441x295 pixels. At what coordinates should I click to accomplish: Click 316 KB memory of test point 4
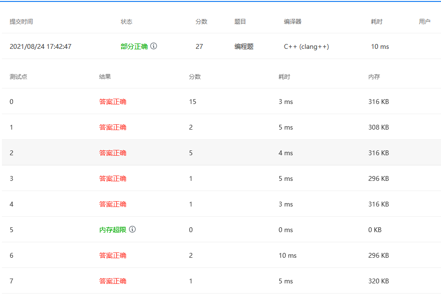click(x=379, y=204)
